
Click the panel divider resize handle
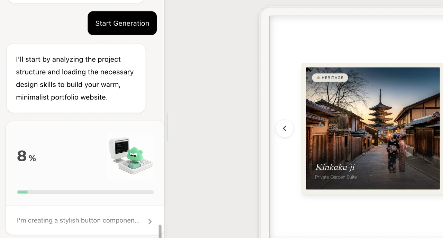click(x=167, y=127)
